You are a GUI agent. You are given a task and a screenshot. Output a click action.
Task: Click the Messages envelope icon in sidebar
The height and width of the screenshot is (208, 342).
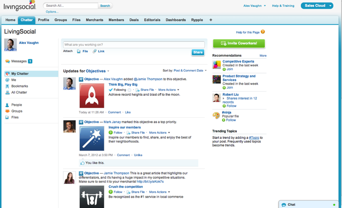(x=7, y=61)
